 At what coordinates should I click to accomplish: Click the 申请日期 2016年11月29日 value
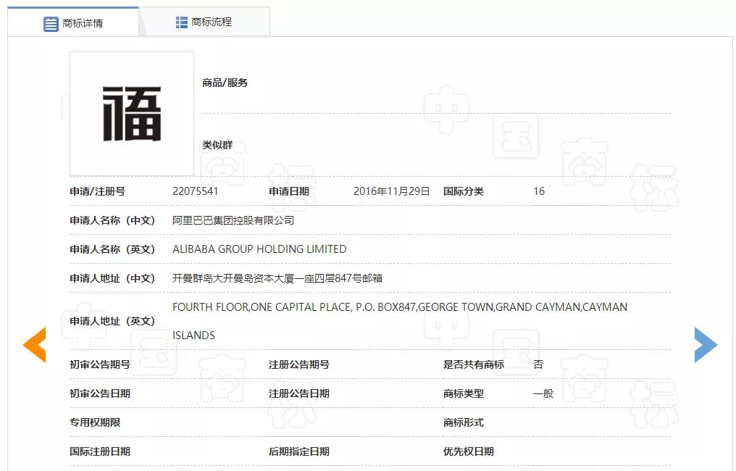[x=392, y=191]
